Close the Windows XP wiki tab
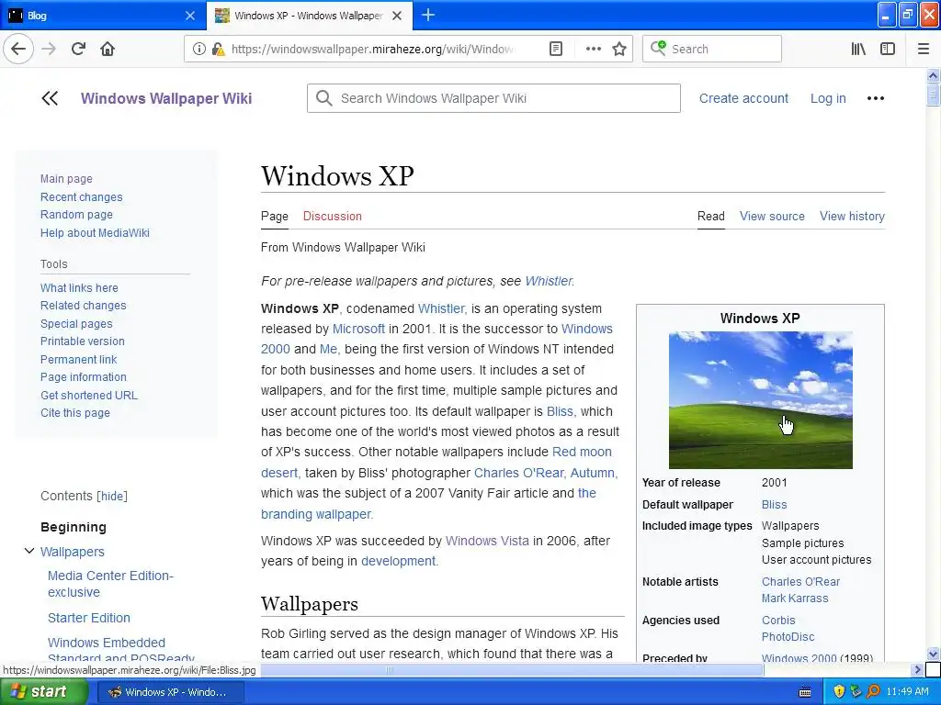The height and width of the screenshot is (705, 941). (397, 16)
